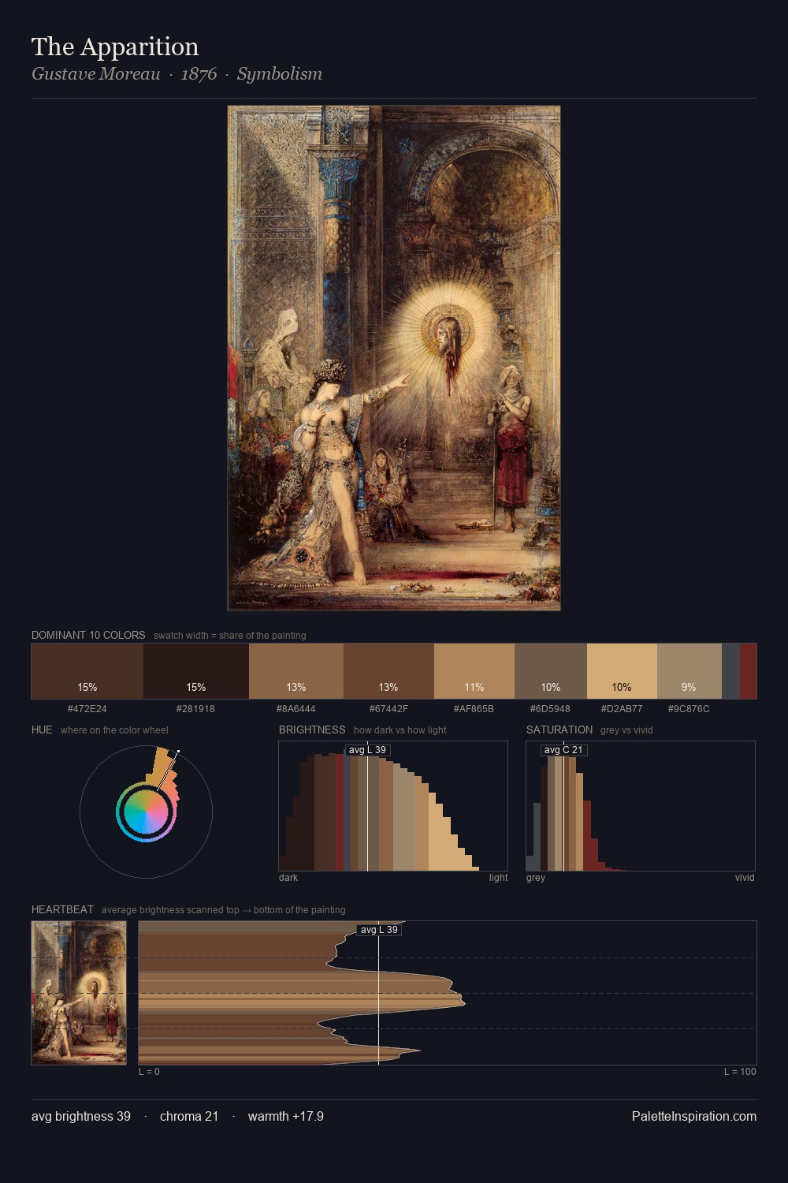Click the 'vivid' axis label

[745, 878]
